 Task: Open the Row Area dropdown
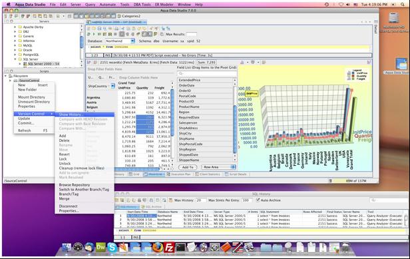coord(218,167)
